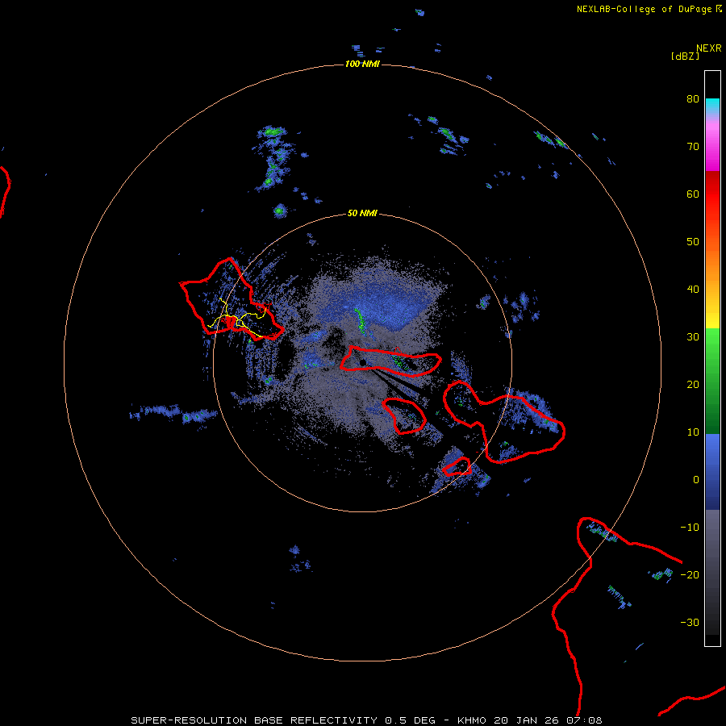726x726 pixels.
Task: Click the blue 5 dBZ color bar segment
Action: click(x=712, y=456)
